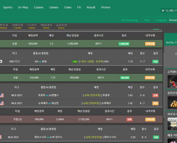177x143 pixels.
Task: Open the Notice tab
Action: pyautogui.click(x=61, y=26)
